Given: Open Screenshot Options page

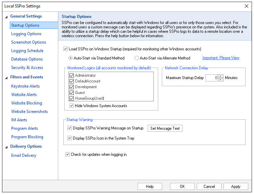Looking at the screenshot, I should pos(29,42).
